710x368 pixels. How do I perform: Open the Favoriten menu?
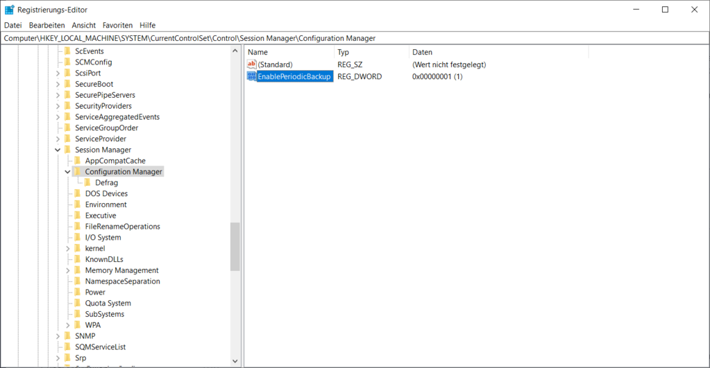(x=117, y=26)
